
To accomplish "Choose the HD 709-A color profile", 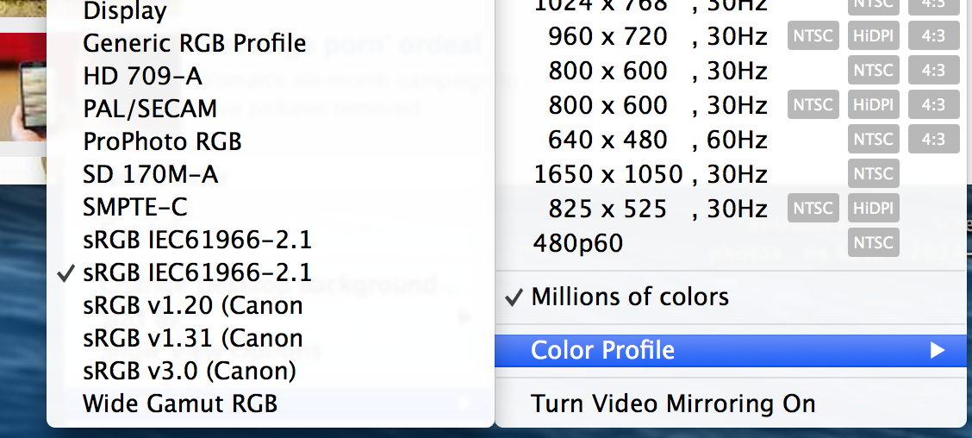I will [142, 76].
